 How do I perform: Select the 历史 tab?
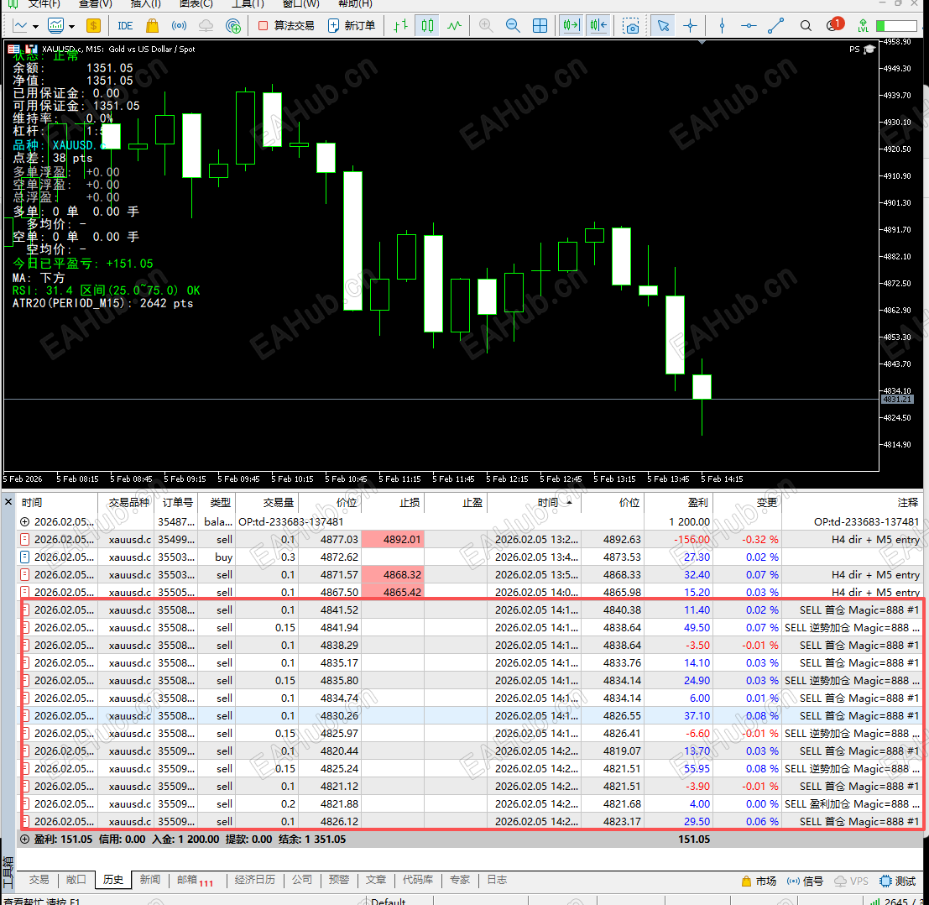coord(113,880)
